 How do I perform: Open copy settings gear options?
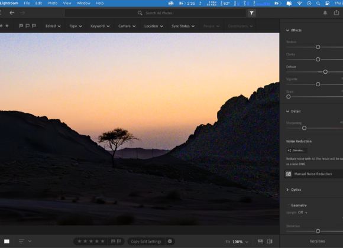[x=170, y=242]
